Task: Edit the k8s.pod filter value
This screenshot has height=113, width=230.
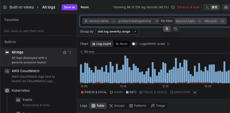Action: click(211, 21)
